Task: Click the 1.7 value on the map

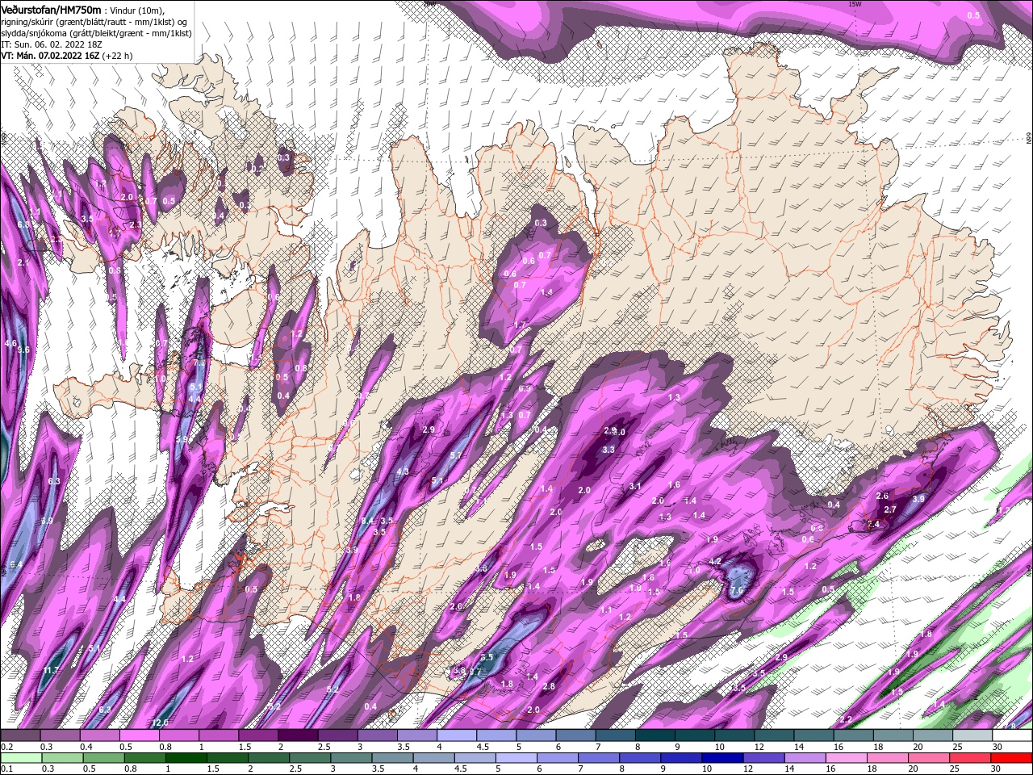Action: 520,325
